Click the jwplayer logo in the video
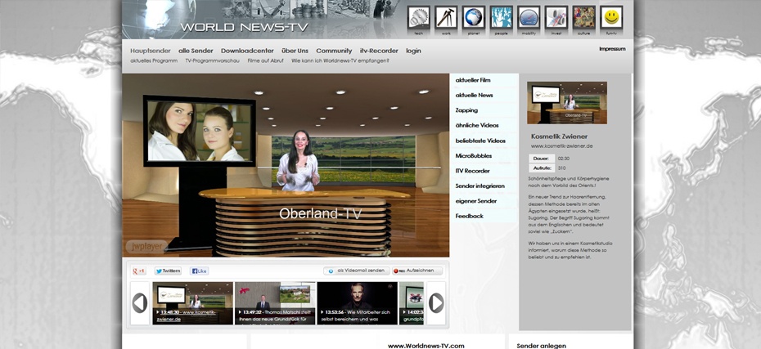 (146, 246)
